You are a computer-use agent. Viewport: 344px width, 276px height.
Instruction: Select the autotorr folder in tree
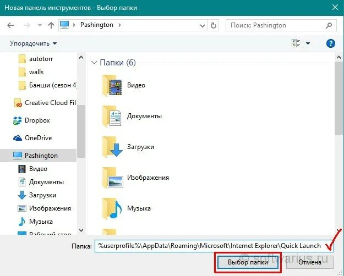36,59
